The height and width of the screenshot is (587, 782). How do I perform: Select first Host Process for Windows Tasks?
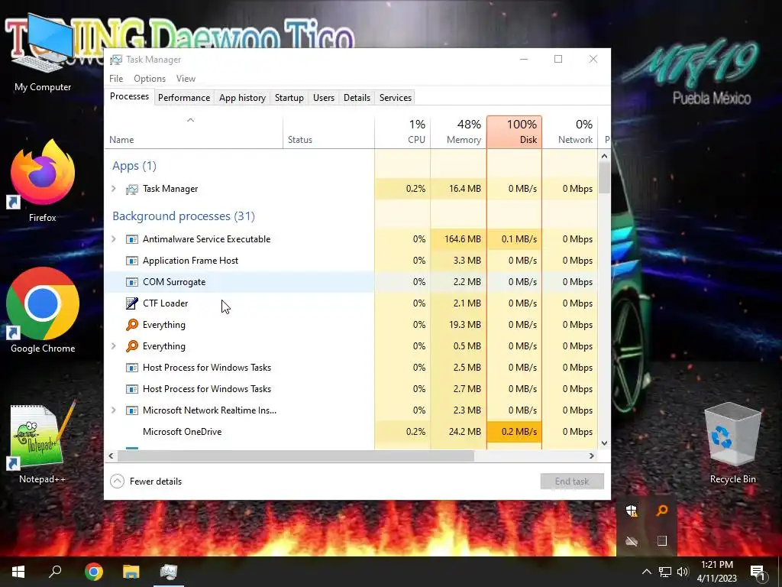351,368
